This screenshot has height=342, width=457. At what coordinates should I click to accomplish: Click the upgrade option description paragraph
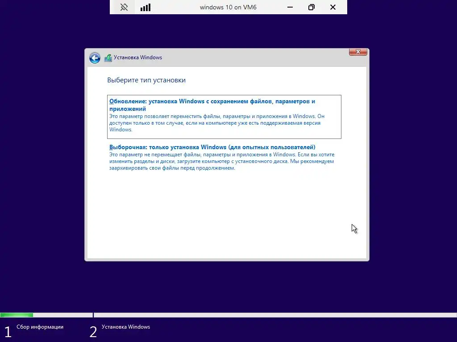click(217, 123)
